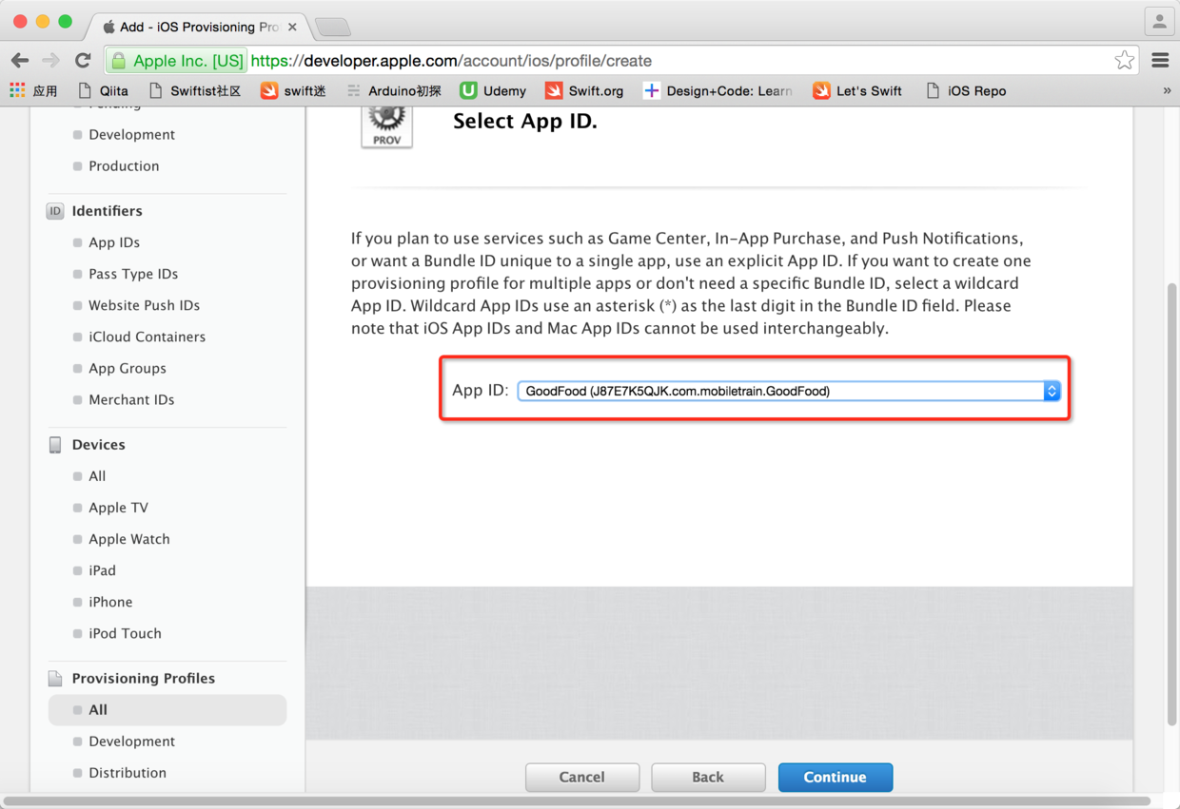1180x809 pixels.
Task: Select iPod Touch under Devices
Action: point(125,633)
